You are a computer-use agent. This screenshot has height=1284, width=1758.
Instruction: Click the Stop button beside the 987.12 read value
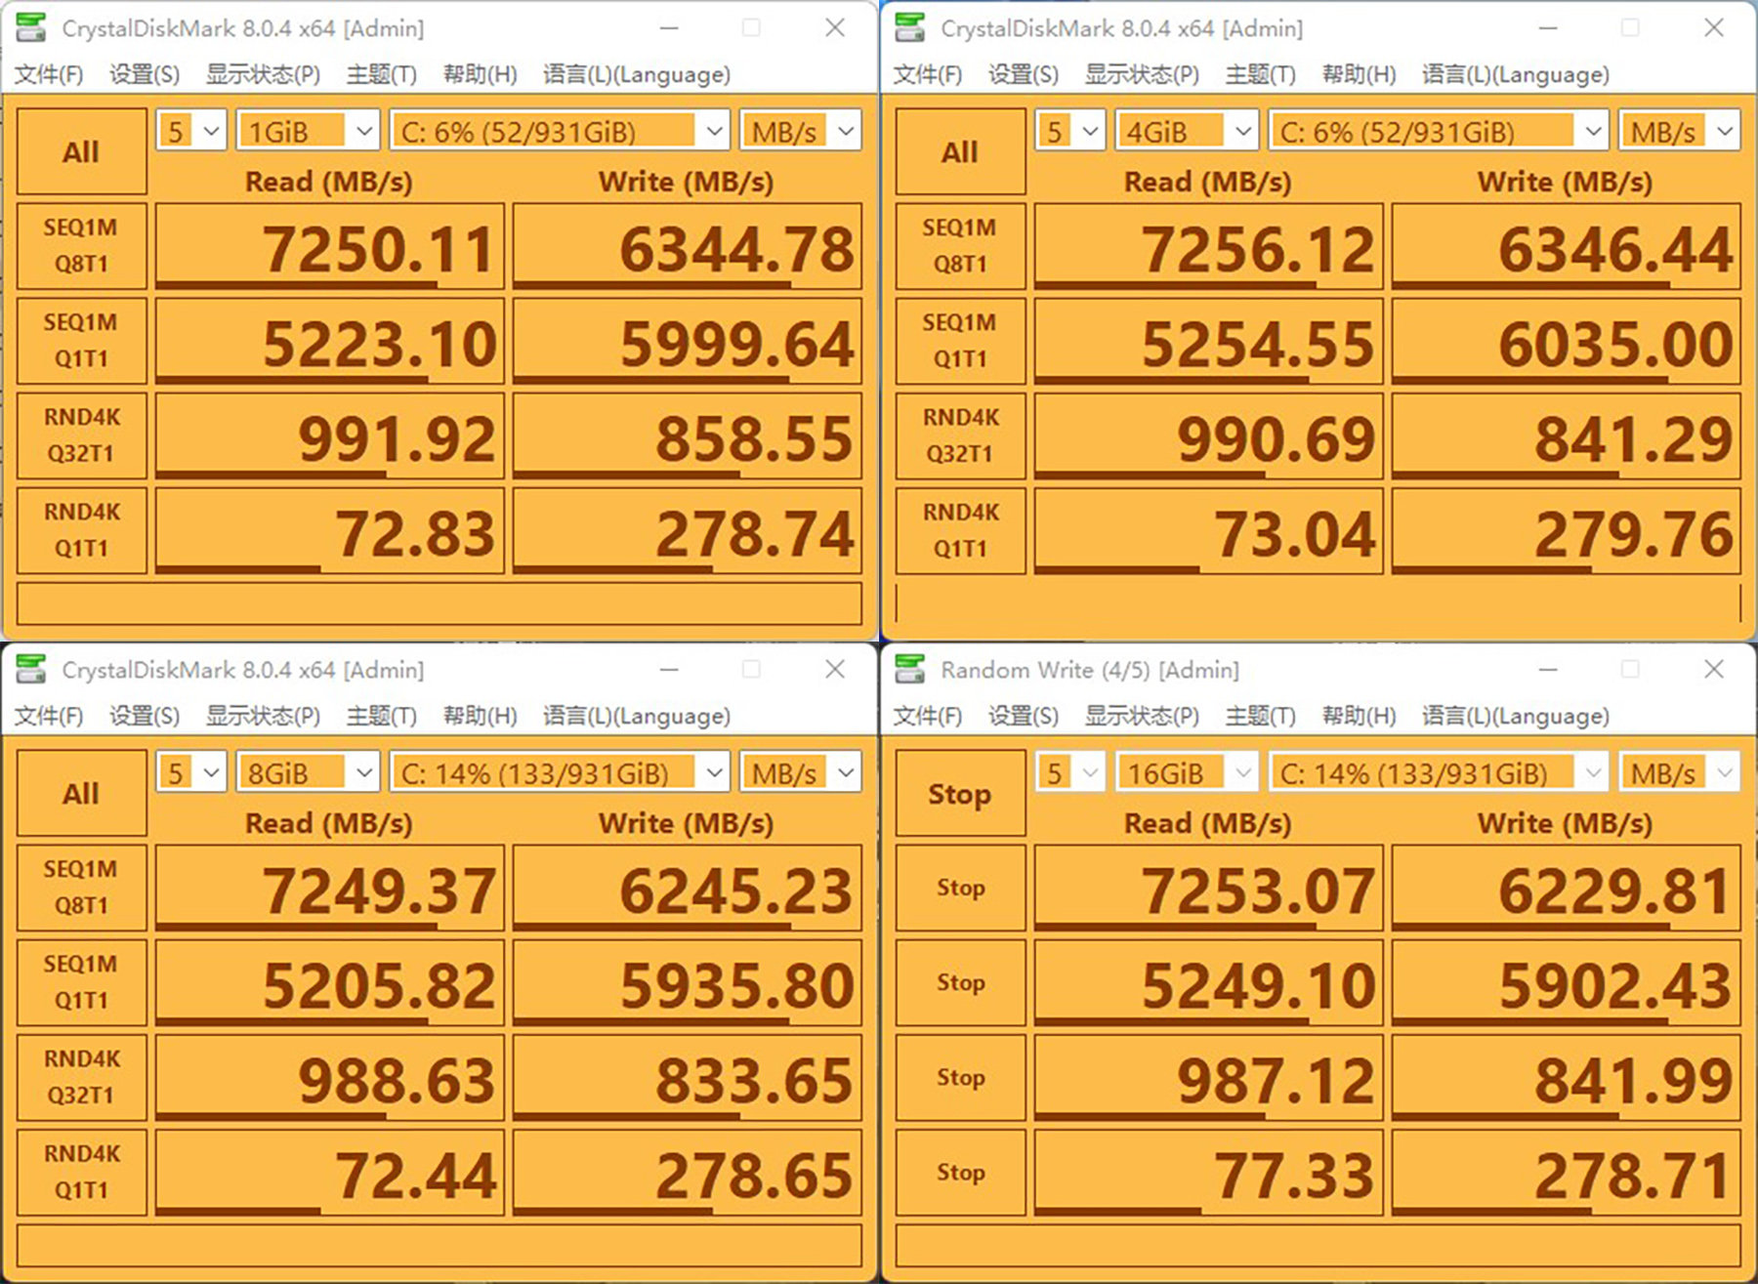coord(960,1077)
